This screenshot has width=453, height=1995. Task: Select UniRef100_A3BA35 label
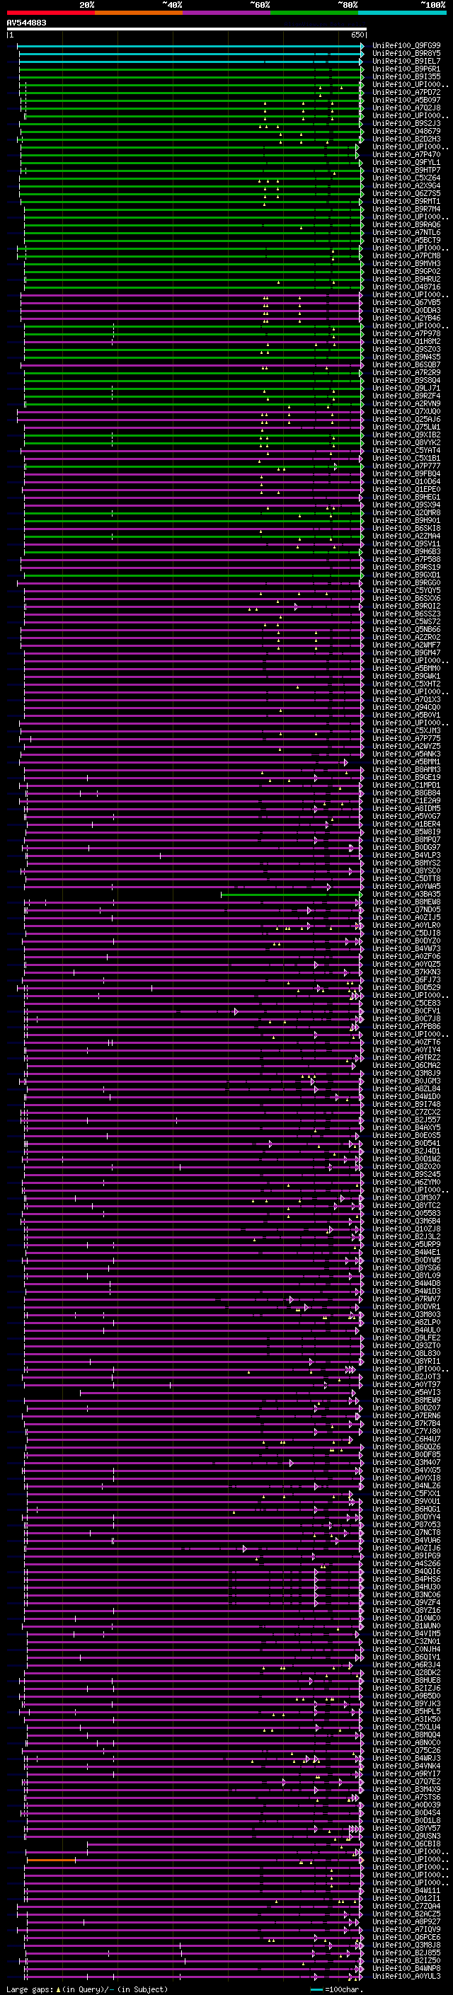(x=406, y=895)
